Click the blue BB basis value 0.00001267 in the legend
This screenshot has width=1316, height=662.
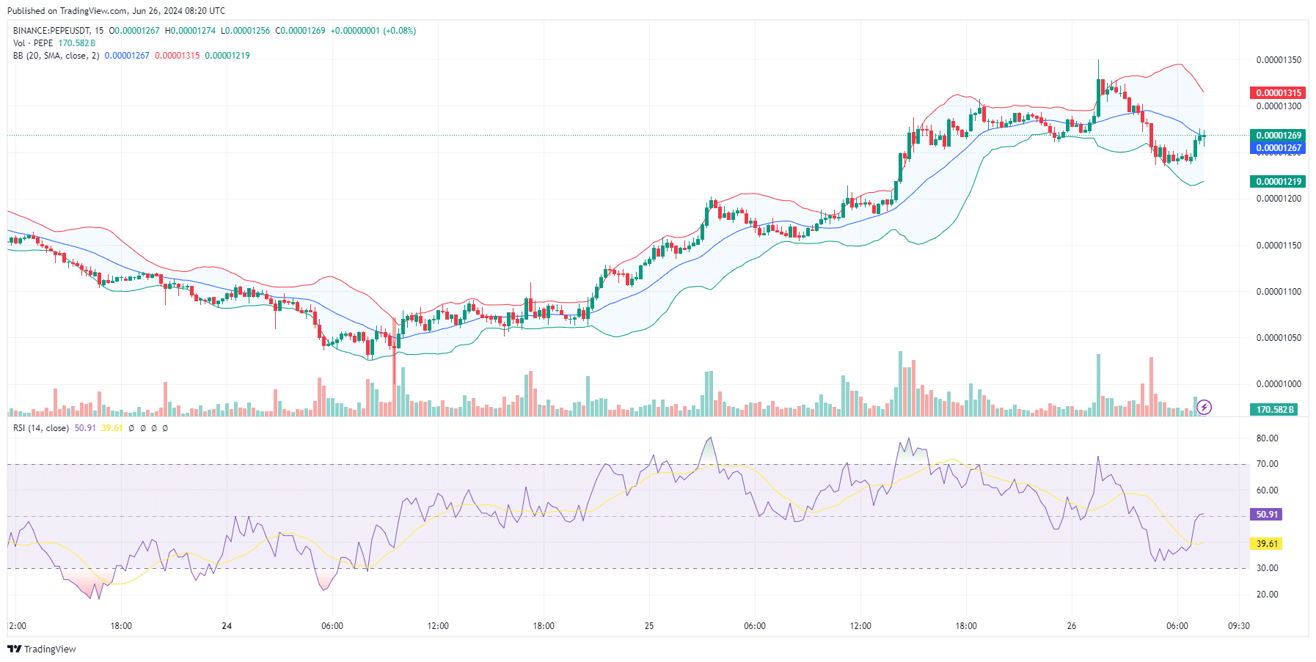(127, 56)
